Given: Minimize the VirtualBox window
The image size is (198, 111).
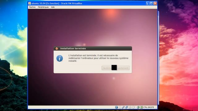Looking at the screenshot, I should tap(148, 3).
